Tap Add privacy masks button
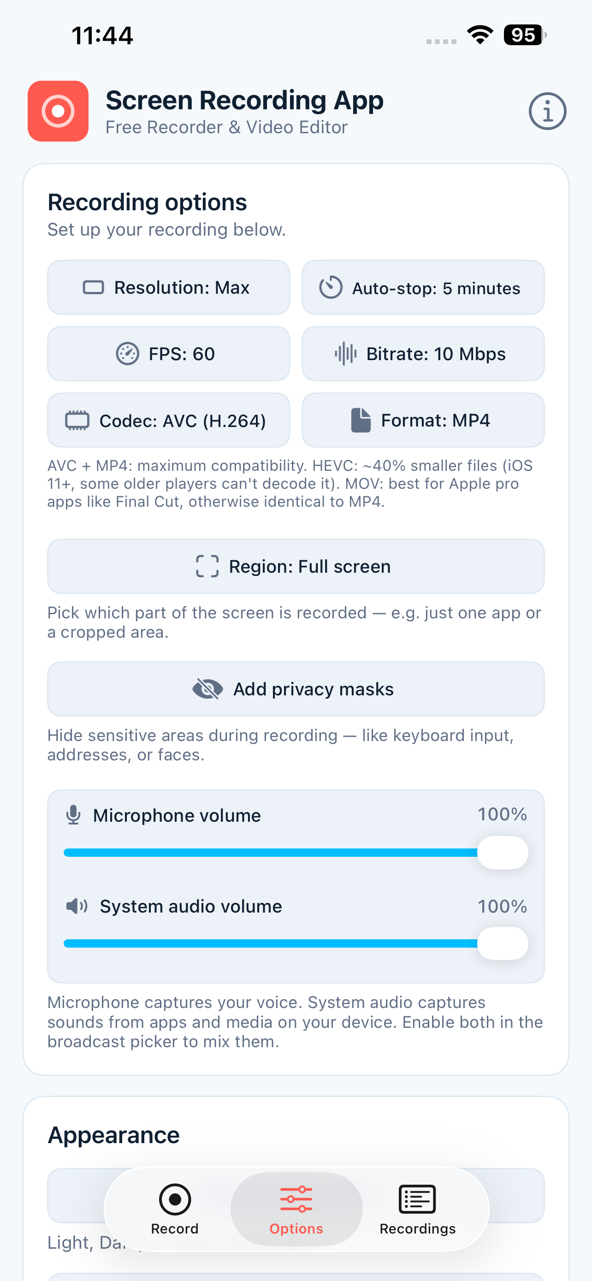 tap(296, 689)
